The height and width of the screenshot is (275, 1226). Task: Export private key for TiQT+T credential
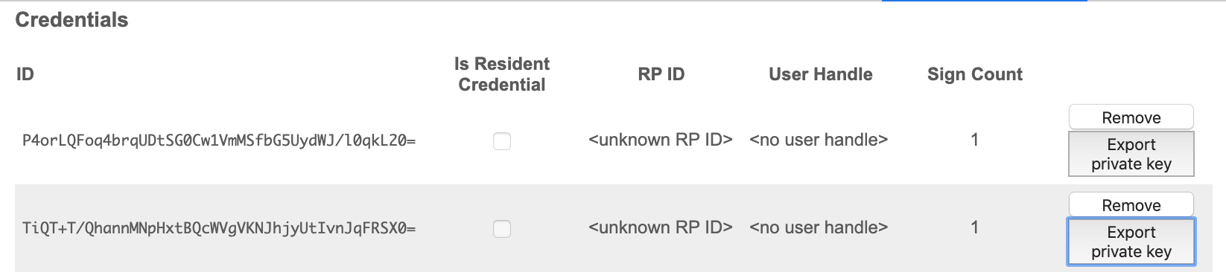pos(1131,242)
